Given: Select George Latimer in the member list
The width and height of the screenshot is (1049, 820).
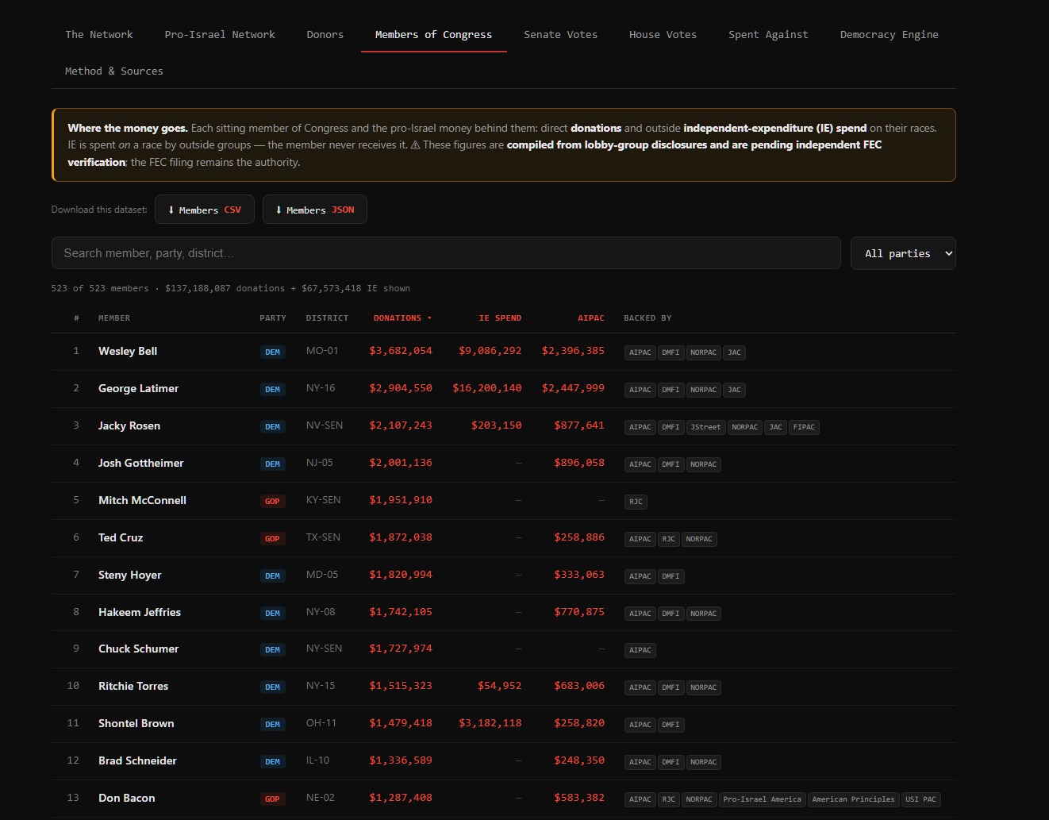Looking at the screenshot, I should (138, 388).
